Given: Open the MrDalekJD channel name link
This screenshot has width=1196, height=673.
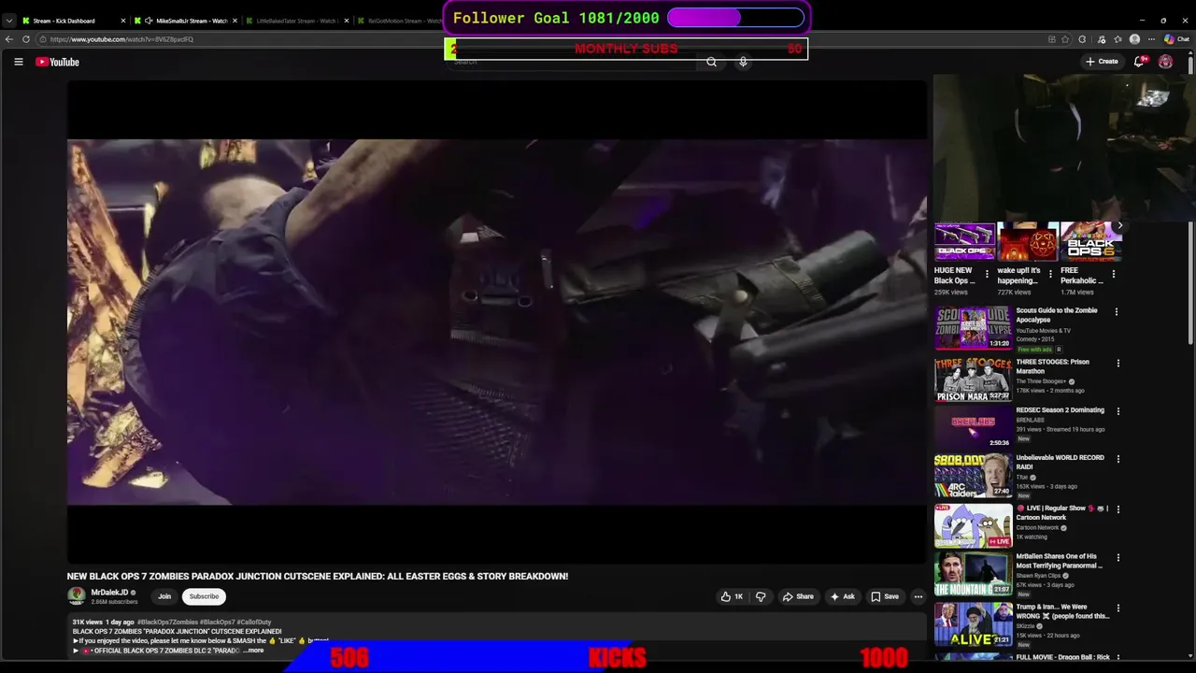Looking at the screenshot, I should click(x=109, y=593).
